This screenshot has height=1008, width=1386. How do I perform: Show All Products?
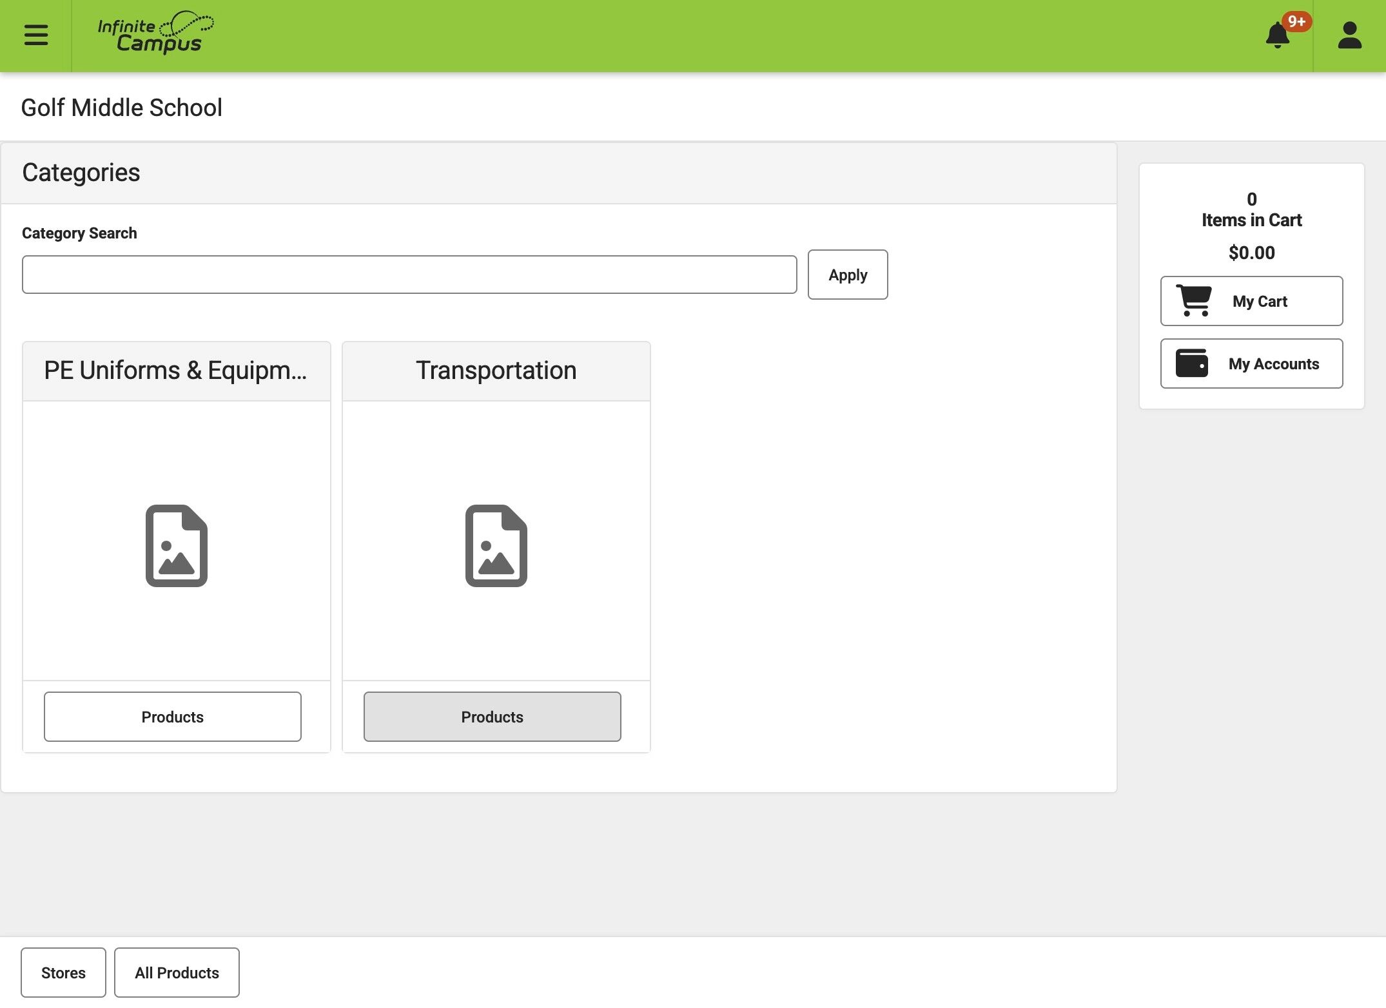click(x=177, y=973)
